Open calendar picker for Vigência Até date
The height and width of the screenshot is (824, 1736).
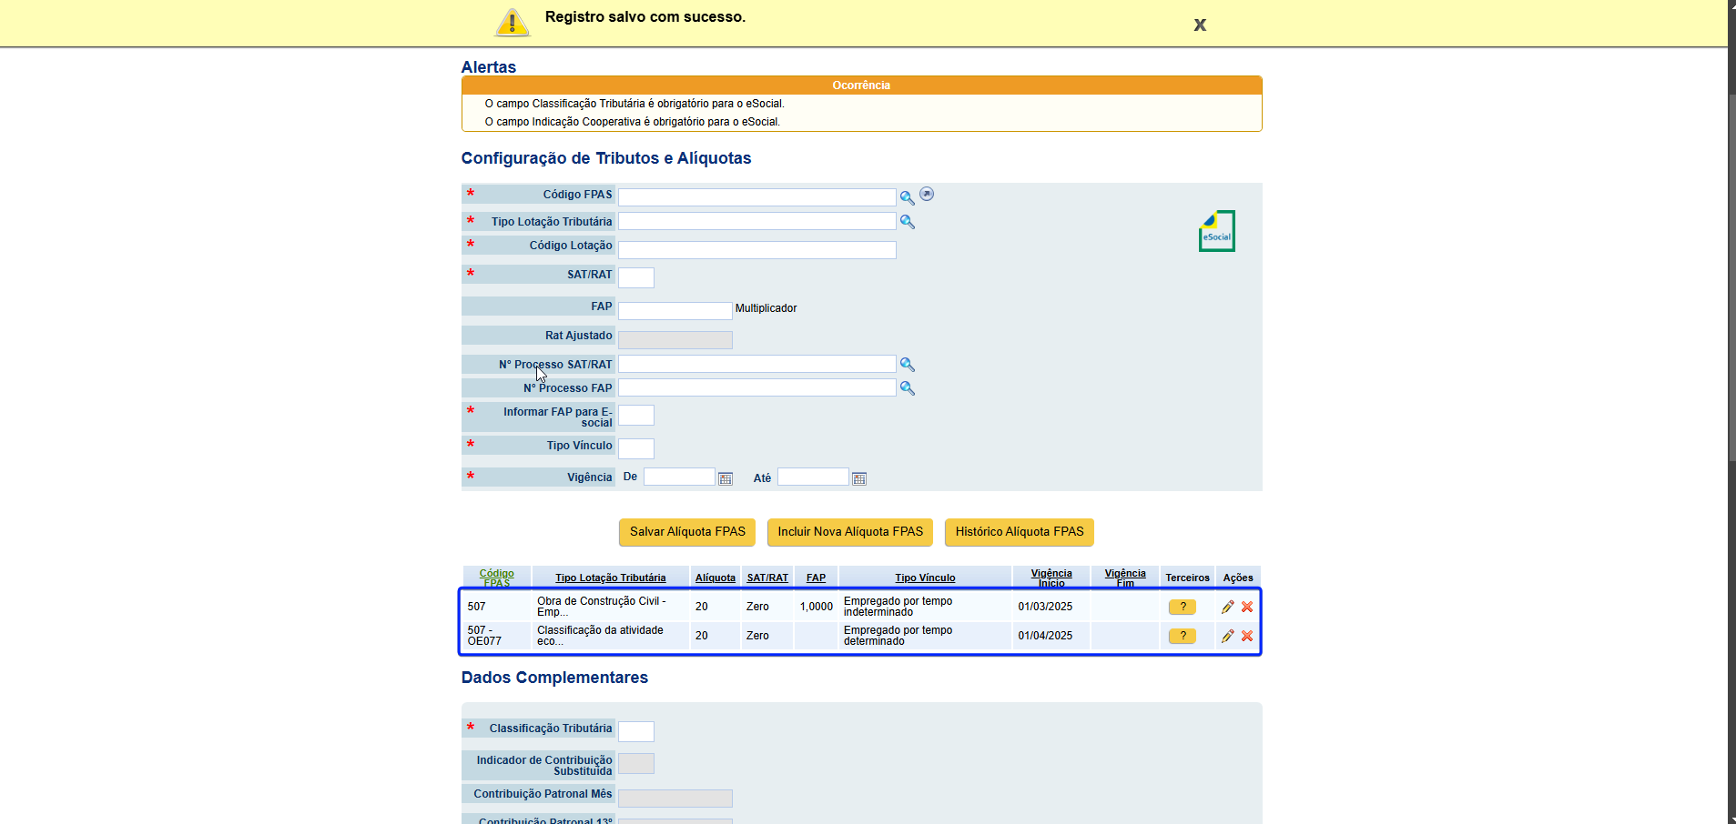859,478
